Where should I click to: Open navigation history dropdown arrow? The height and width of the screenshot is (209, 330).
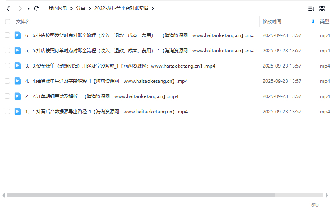(29, 8)
